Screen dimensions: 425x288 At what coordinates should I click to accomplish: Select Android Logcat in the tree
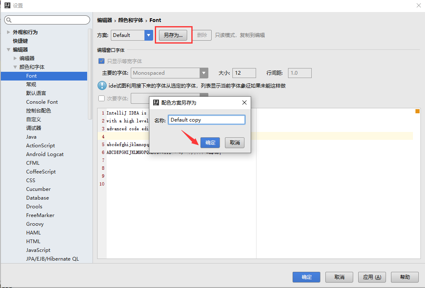click(45, 154)
